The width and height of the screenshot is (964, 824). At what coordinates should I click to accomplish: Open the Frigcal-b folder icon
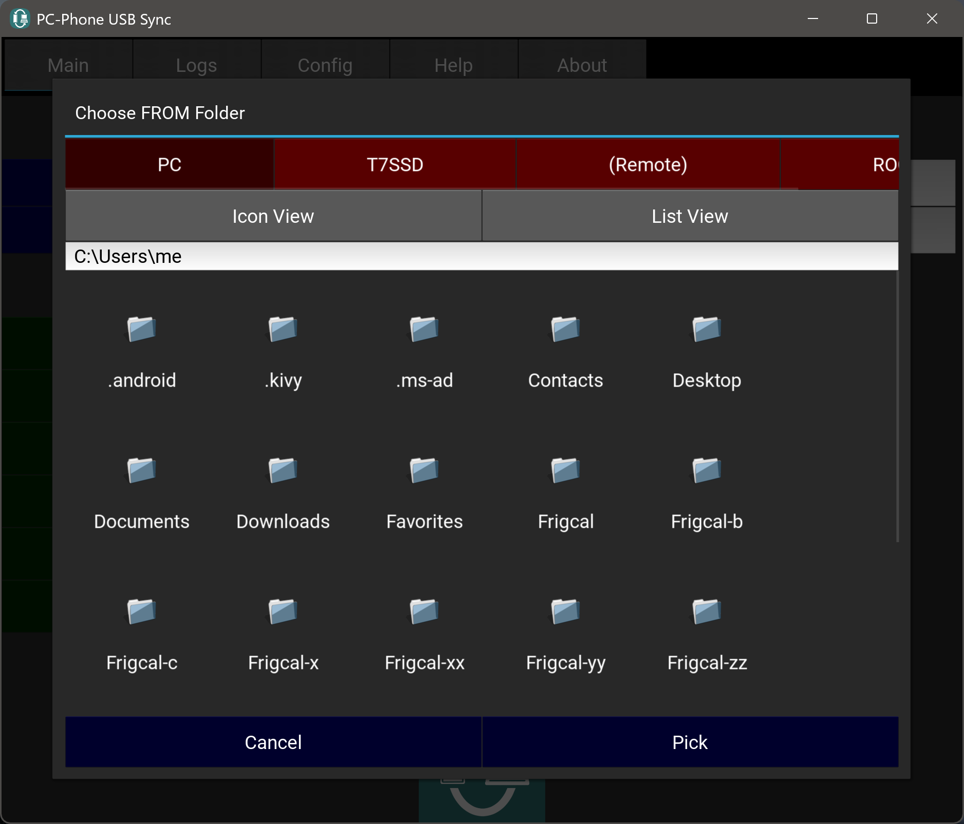(x=707, y=470)
